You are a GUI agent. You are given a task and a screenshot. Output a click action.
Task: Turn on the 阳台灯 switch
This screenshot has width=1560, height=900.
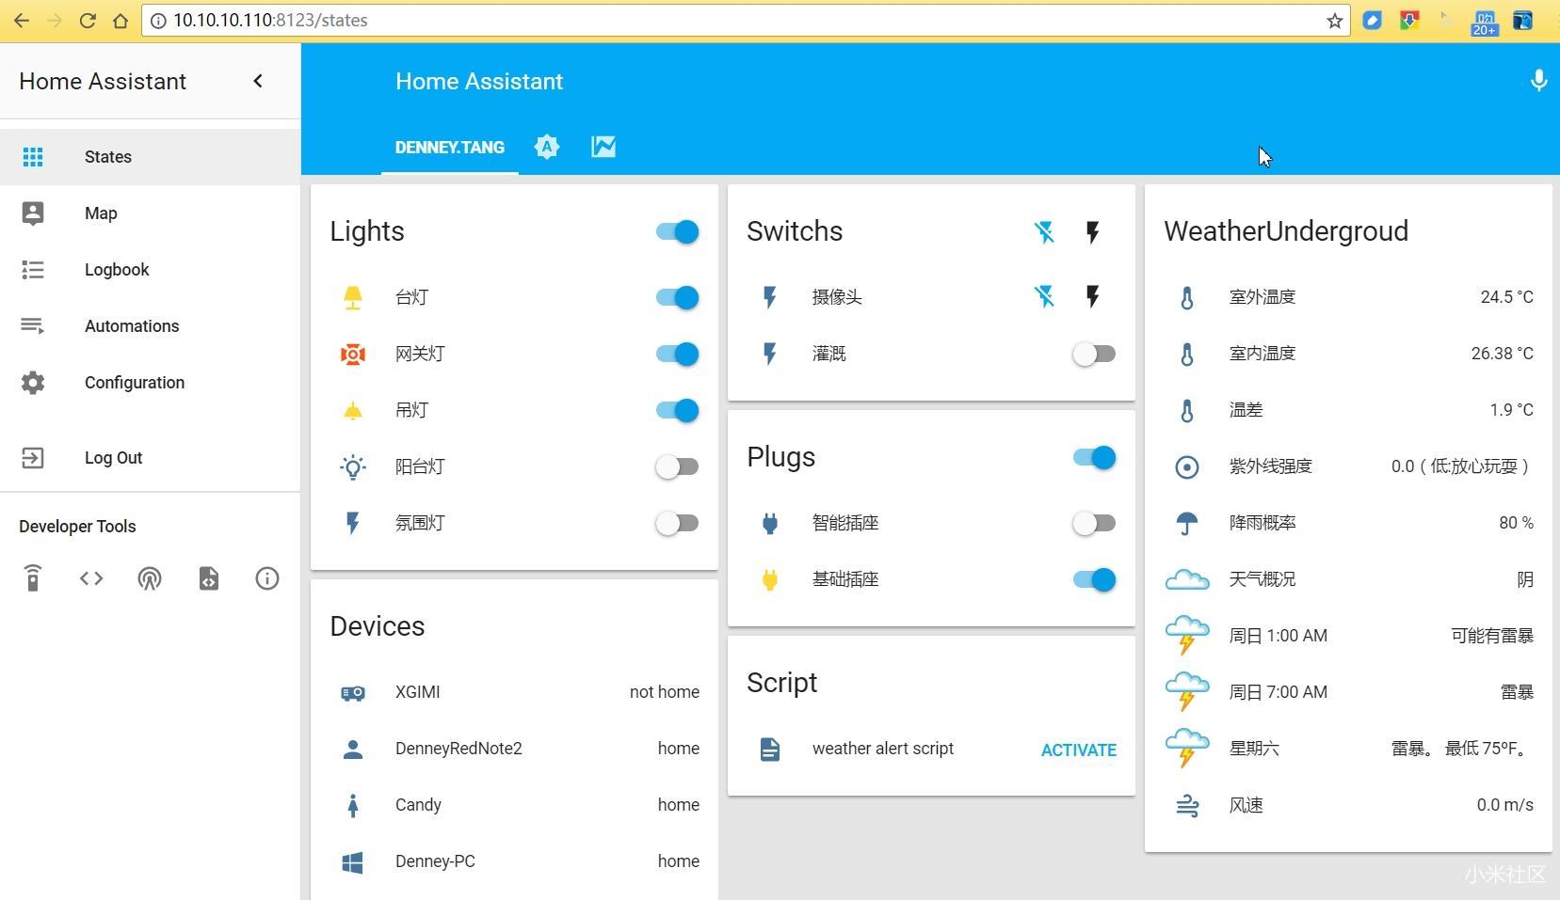pos(678,466)
